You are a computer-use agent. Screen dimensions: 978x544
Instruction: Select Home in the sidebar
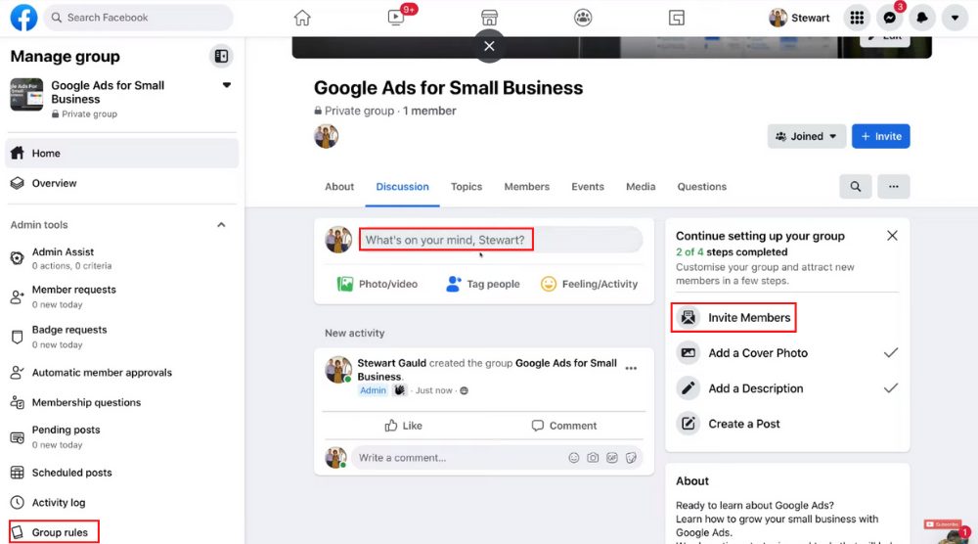coord(121,153)
